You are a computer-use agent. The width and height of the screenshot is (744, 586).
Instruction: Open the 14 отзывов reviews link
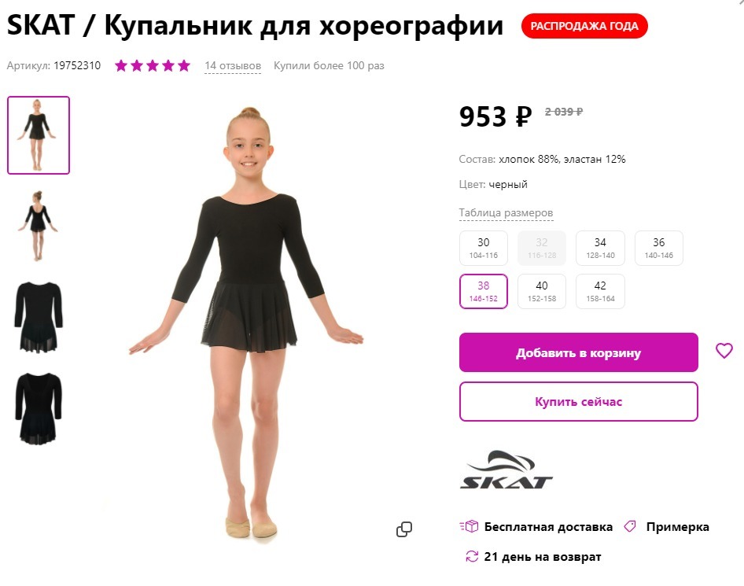[233, 65]
